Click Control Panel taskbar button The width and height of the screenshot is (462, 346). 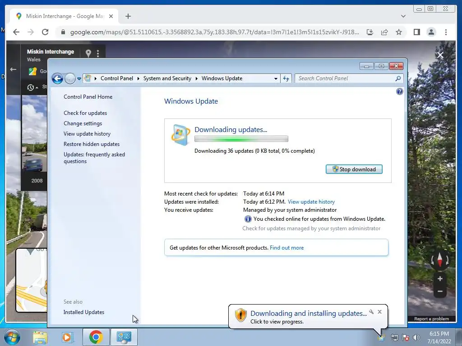[124, 337]
